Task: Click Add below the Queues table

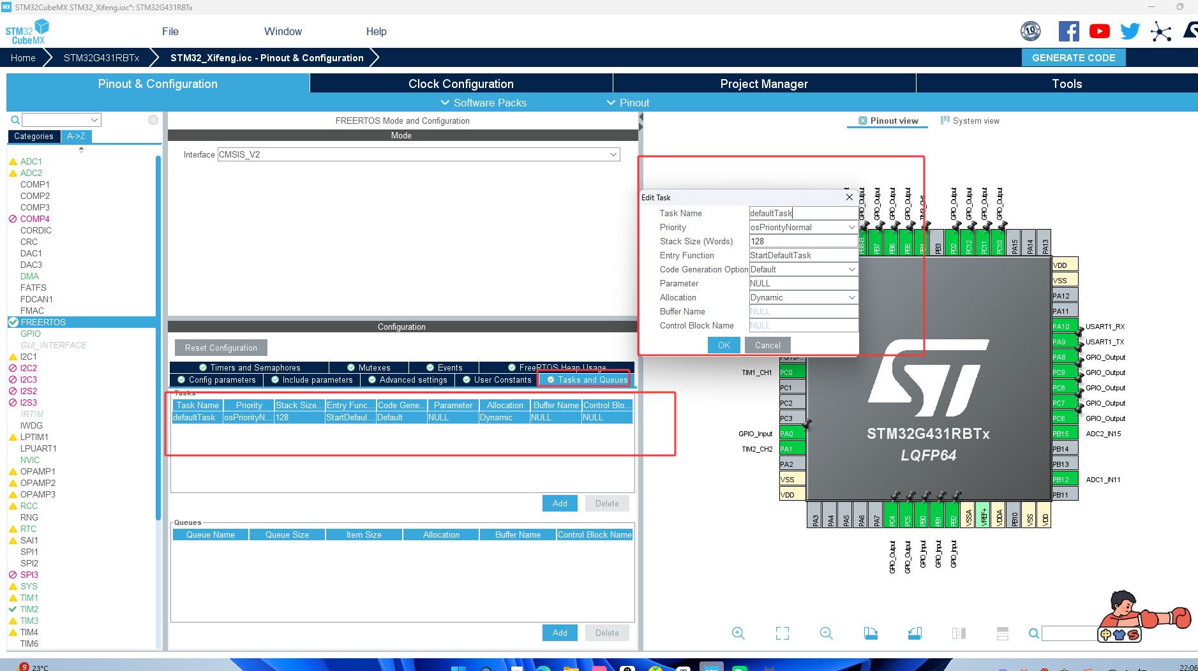Action: coord(560,633)
